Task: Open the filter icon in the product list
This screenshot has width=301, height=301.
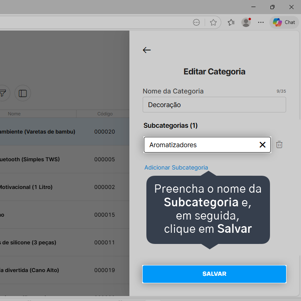Action: [2, 93]
